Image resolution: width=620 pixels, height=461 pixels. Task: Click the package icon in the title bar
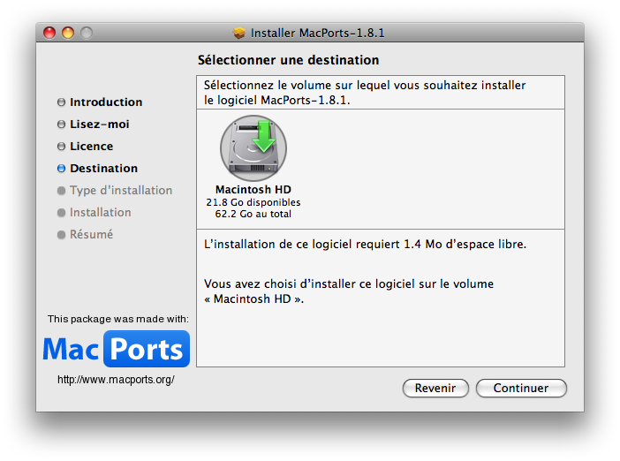tap(239, 33)
